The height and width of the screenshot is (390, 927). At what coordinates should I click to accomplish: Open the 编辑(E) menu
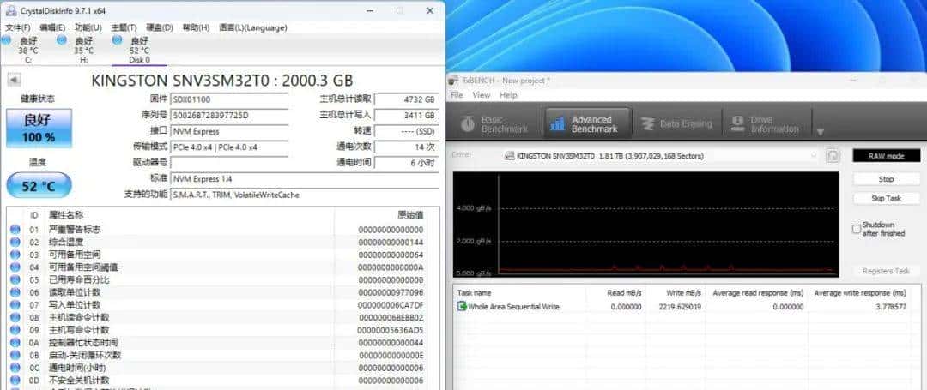52,27
